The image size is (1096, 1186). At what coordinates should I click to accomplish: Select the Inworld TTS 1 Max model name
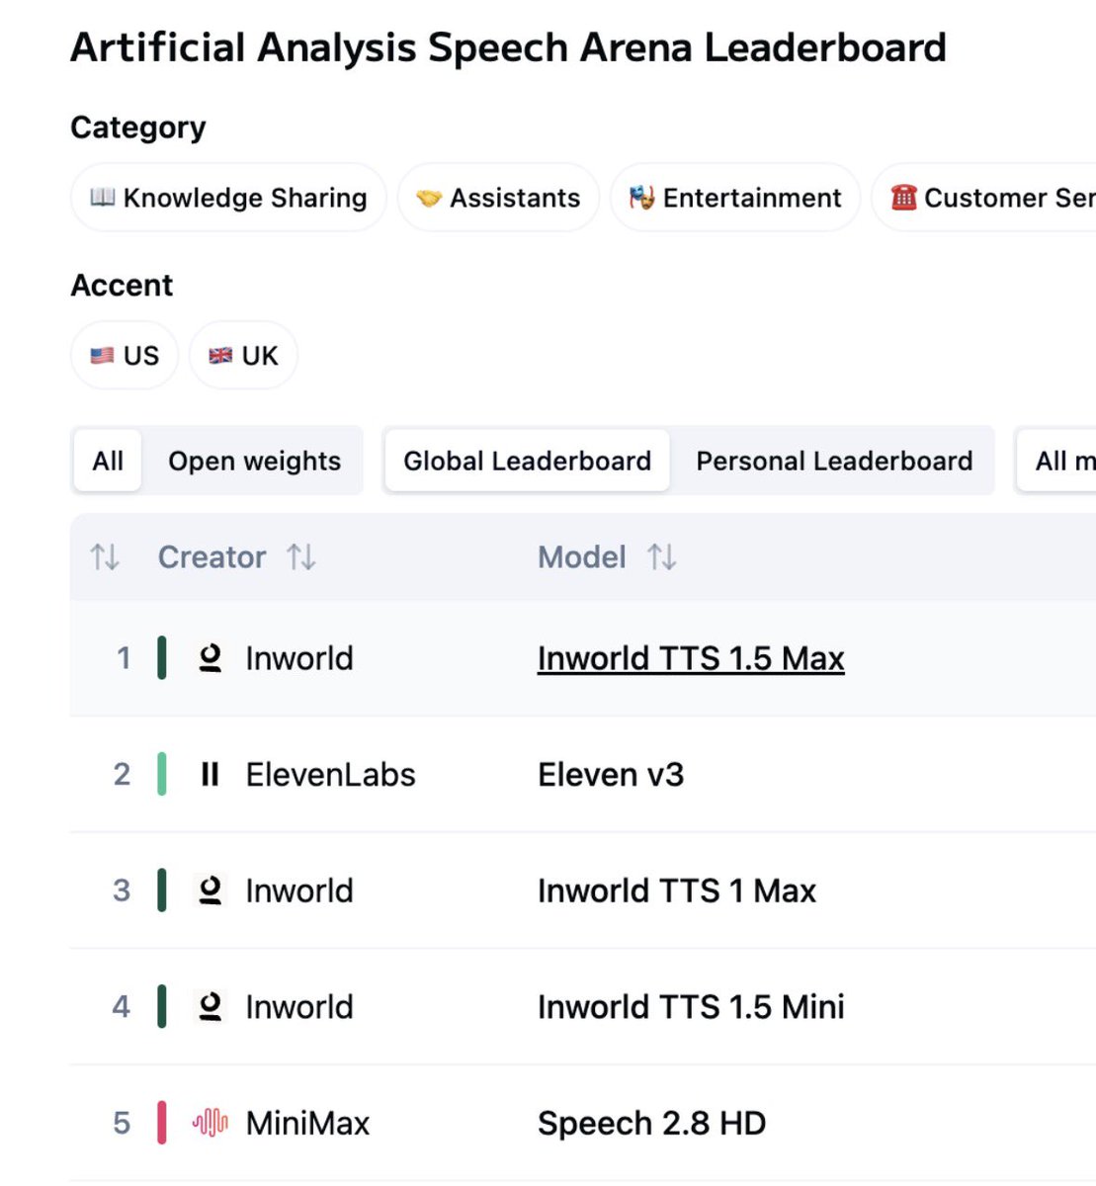coord(677,890)
